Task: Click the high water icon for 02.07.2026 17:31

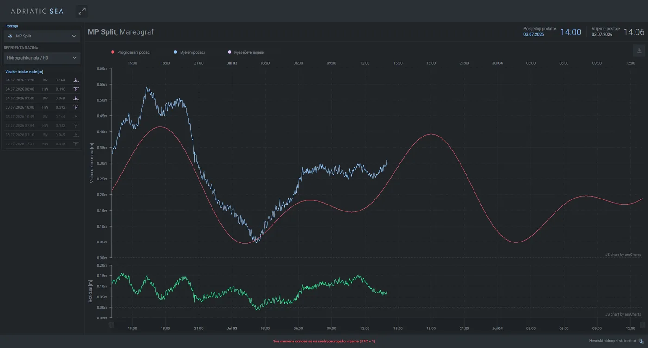Action: point(76,144)
